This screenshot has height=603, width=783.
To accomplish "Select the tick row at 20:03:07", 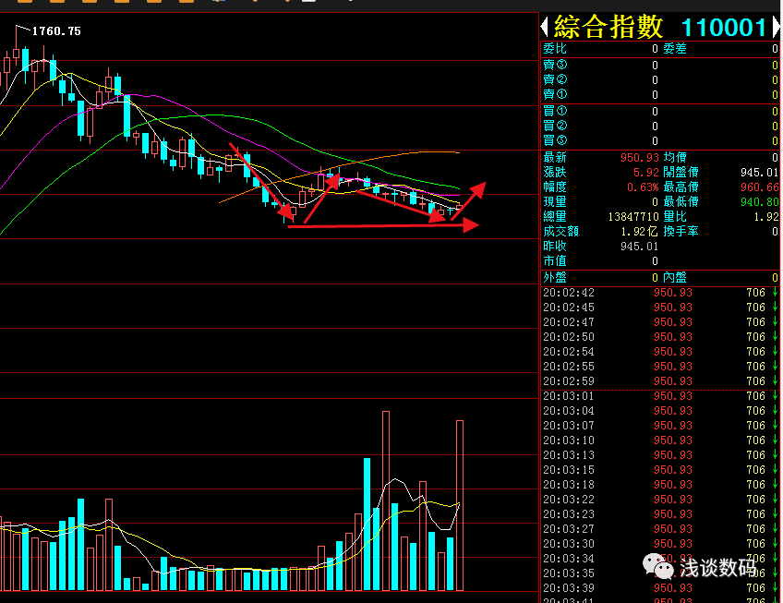I will point(660,426).
